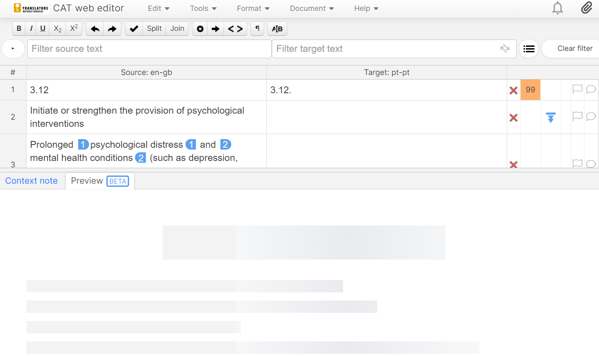The image size is (599, 356).
Task: Click the Split segment button
Action: tap(154, 29)
